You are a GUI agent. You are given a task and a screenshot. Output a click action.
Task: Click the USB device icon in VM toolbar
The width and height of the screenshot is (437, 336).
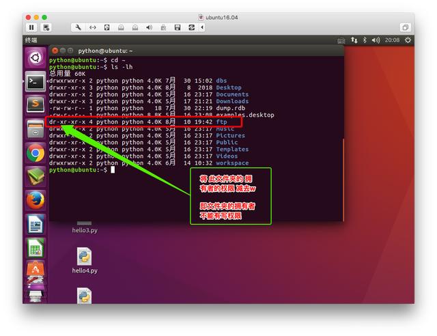(x=163, y=27)
